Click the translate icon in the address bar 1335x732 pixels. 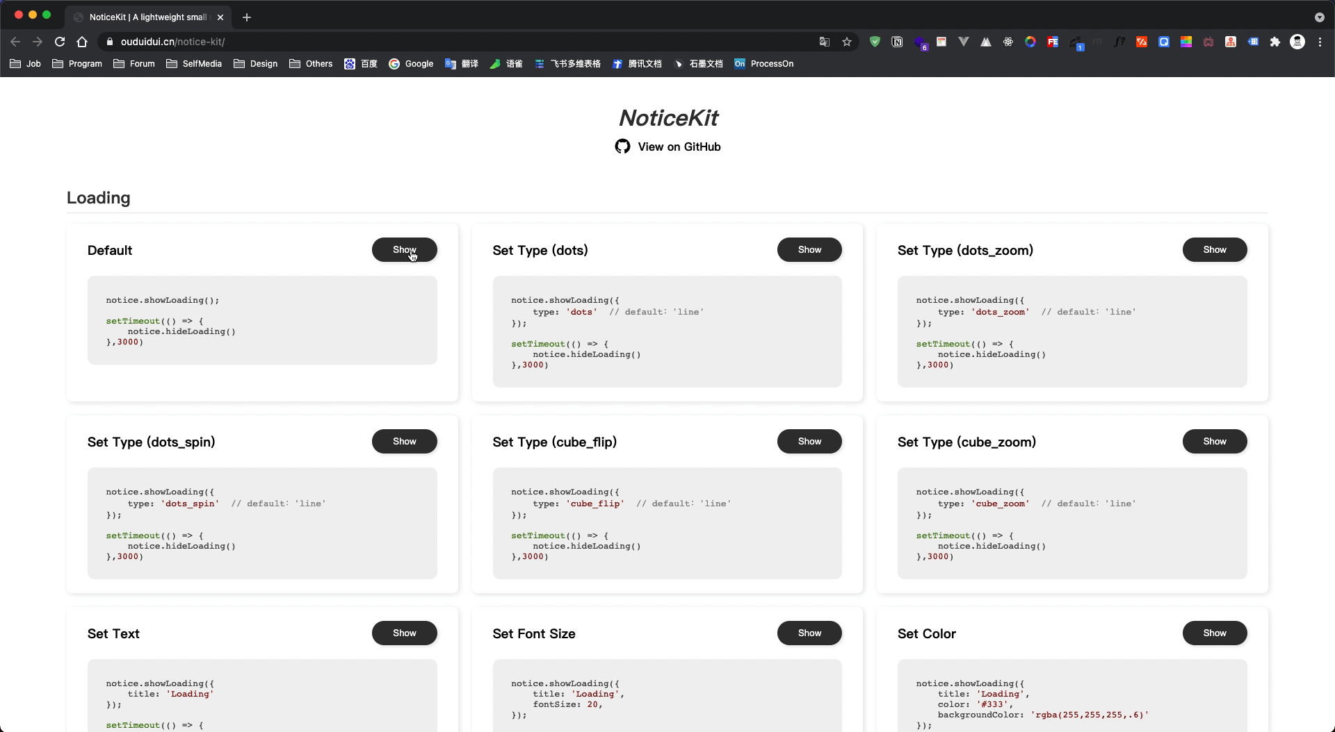[824, 42]
